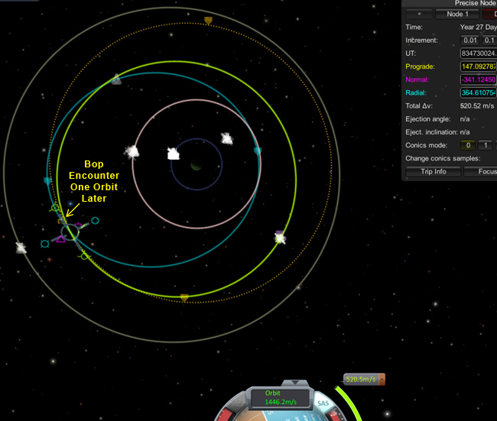This screenshot has height=421, width=497.
Task: Click the Eject. inclination label
Action: [x=431, y=132]
